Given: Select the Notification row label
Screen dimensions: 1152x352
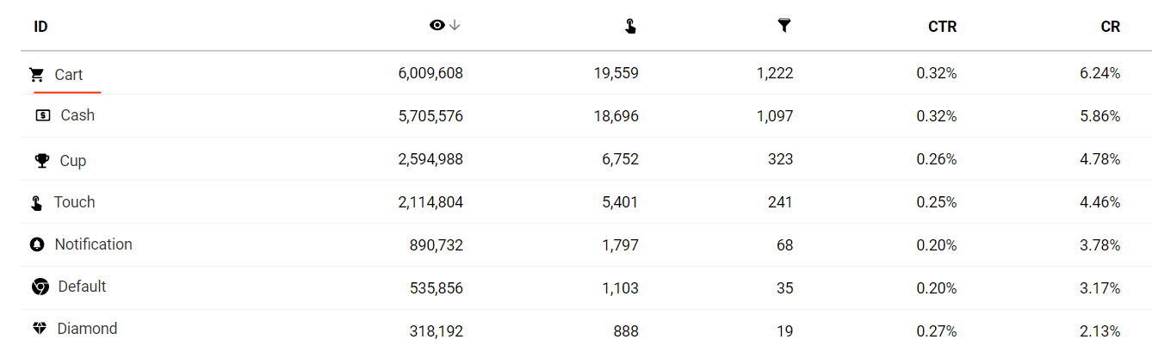Looking at the screenshot, I should click(93, 244).
